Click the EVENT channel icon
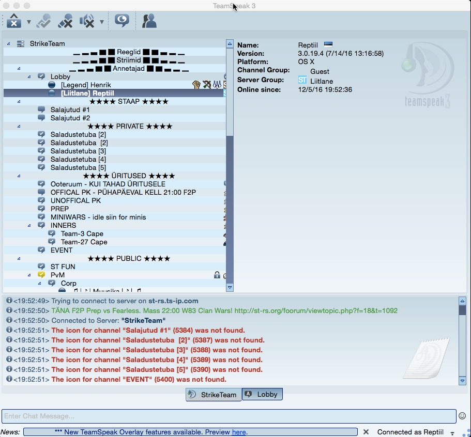This screenshot has height=437, width=471. point(41,250)
